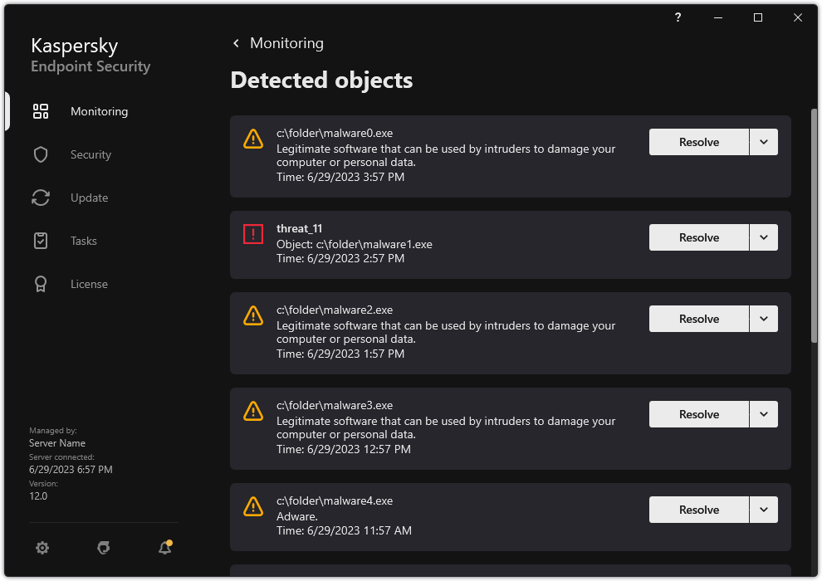Select the Monitoring sidebar icon
Screen dimensions: 822x581
point(40,110)
